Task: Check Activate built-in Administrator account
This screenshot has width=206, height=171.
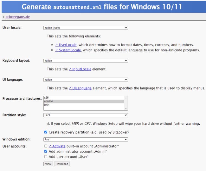Action: point(46,146)
